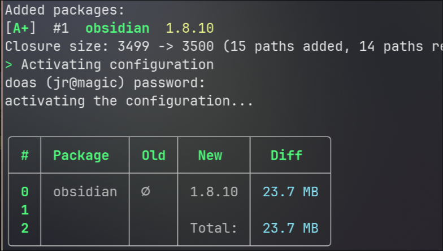Screen dimensions: 443x251
Task: Click the green obsidian package name
Action: tap(118, 28)
